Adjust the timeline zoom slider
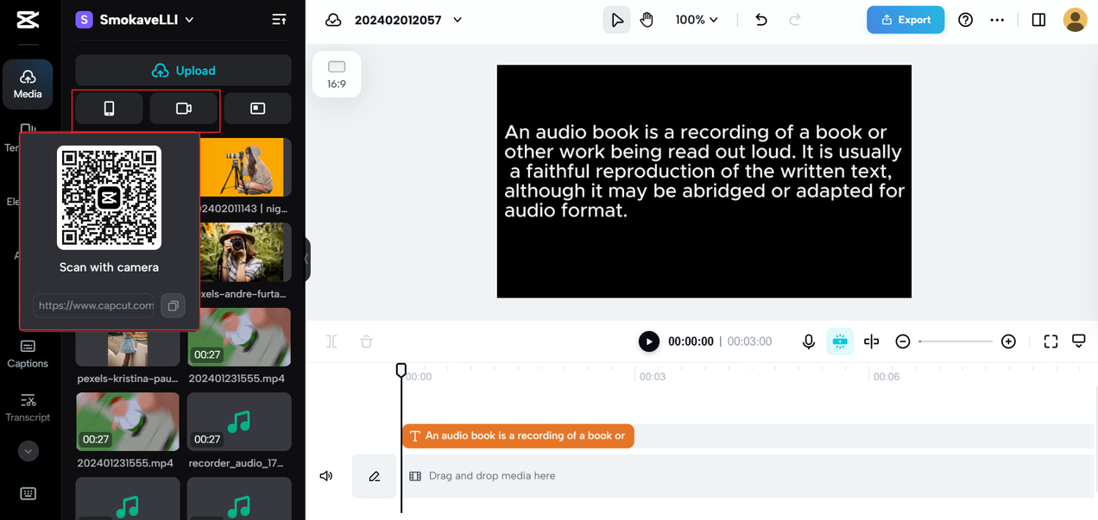The width and height of the screenshot is (1098, 520). pos(956,341)
